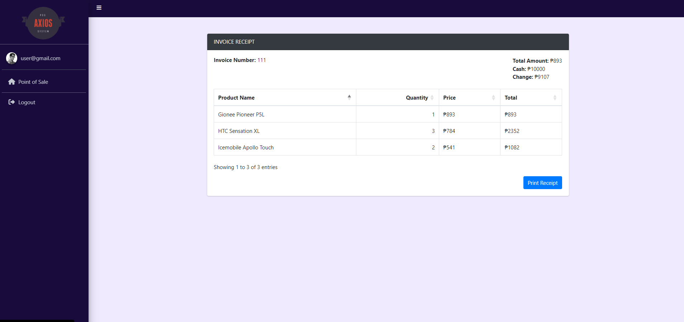Open the user@gmail.com profile link
The width and height of the screenshot is (684, 322).
[x=41, y=58]
